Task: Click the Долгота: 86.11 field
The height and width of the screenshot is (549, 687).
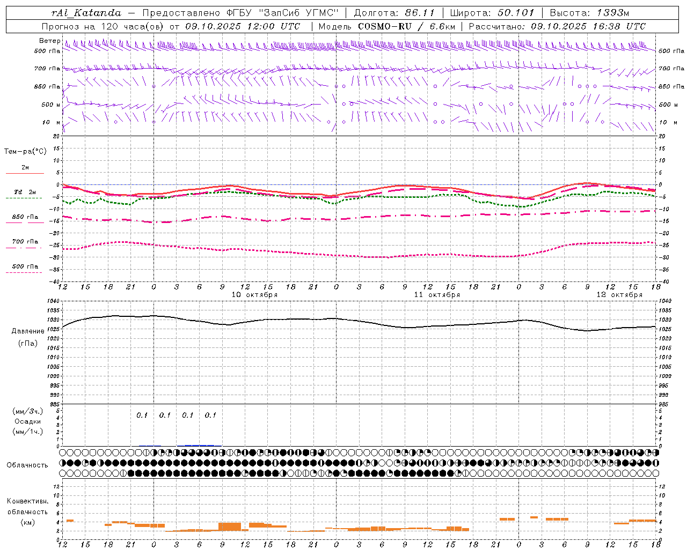Action: (394, 13)
